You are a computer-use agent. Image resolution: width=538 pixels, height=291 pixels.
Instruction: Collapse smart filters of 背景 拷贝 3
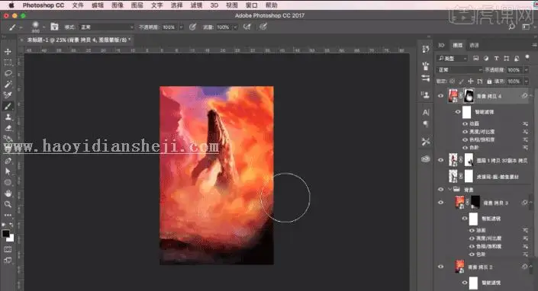(531, 203)
